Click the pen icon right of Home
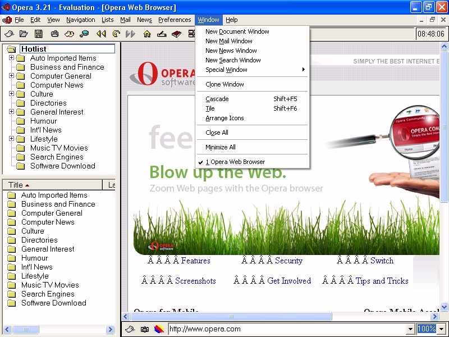 pyautogui.click(x=162, y=34)
